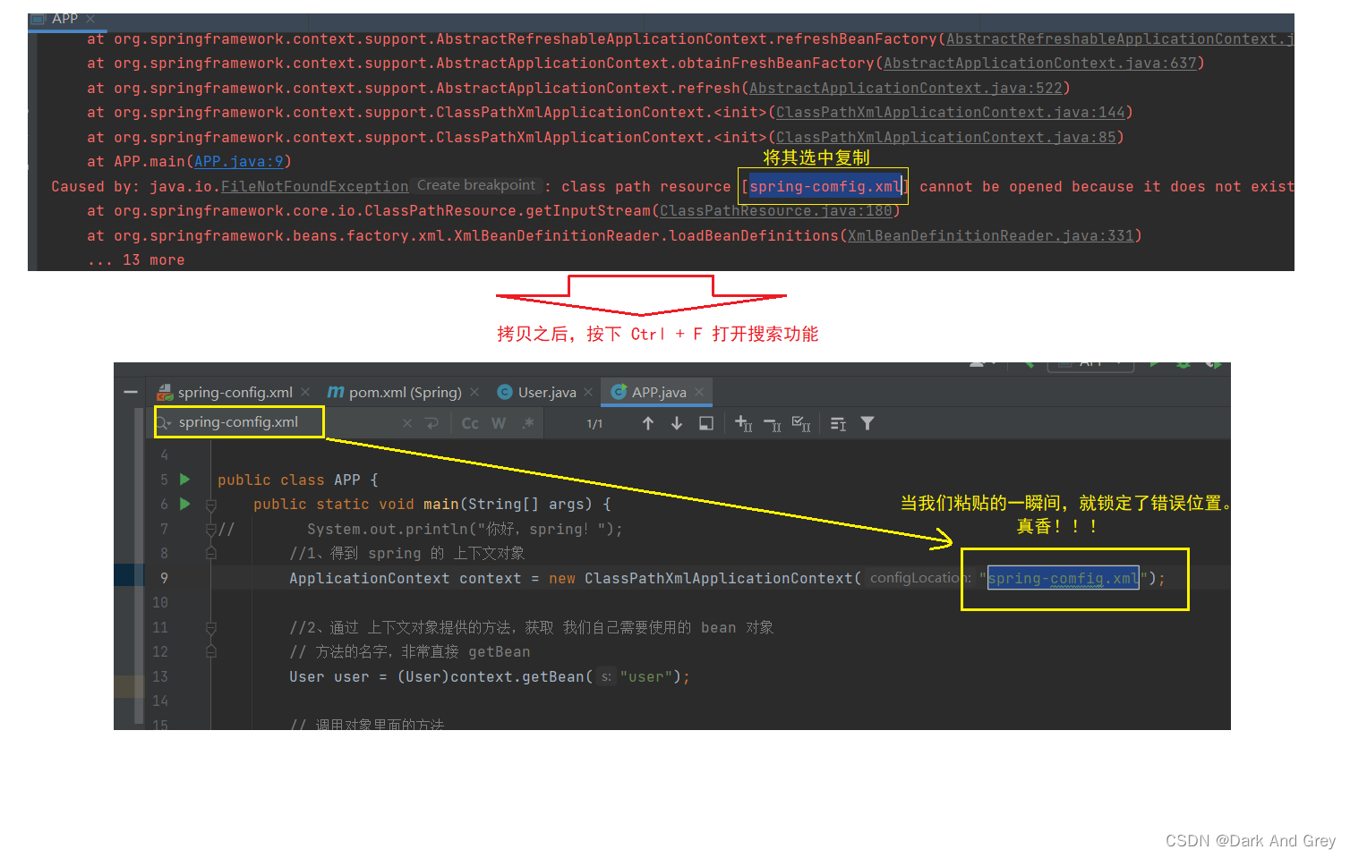Collapse comment fold marker on line 11
Viewport: 1350px width, 858px height.
(x=211, y=628)
